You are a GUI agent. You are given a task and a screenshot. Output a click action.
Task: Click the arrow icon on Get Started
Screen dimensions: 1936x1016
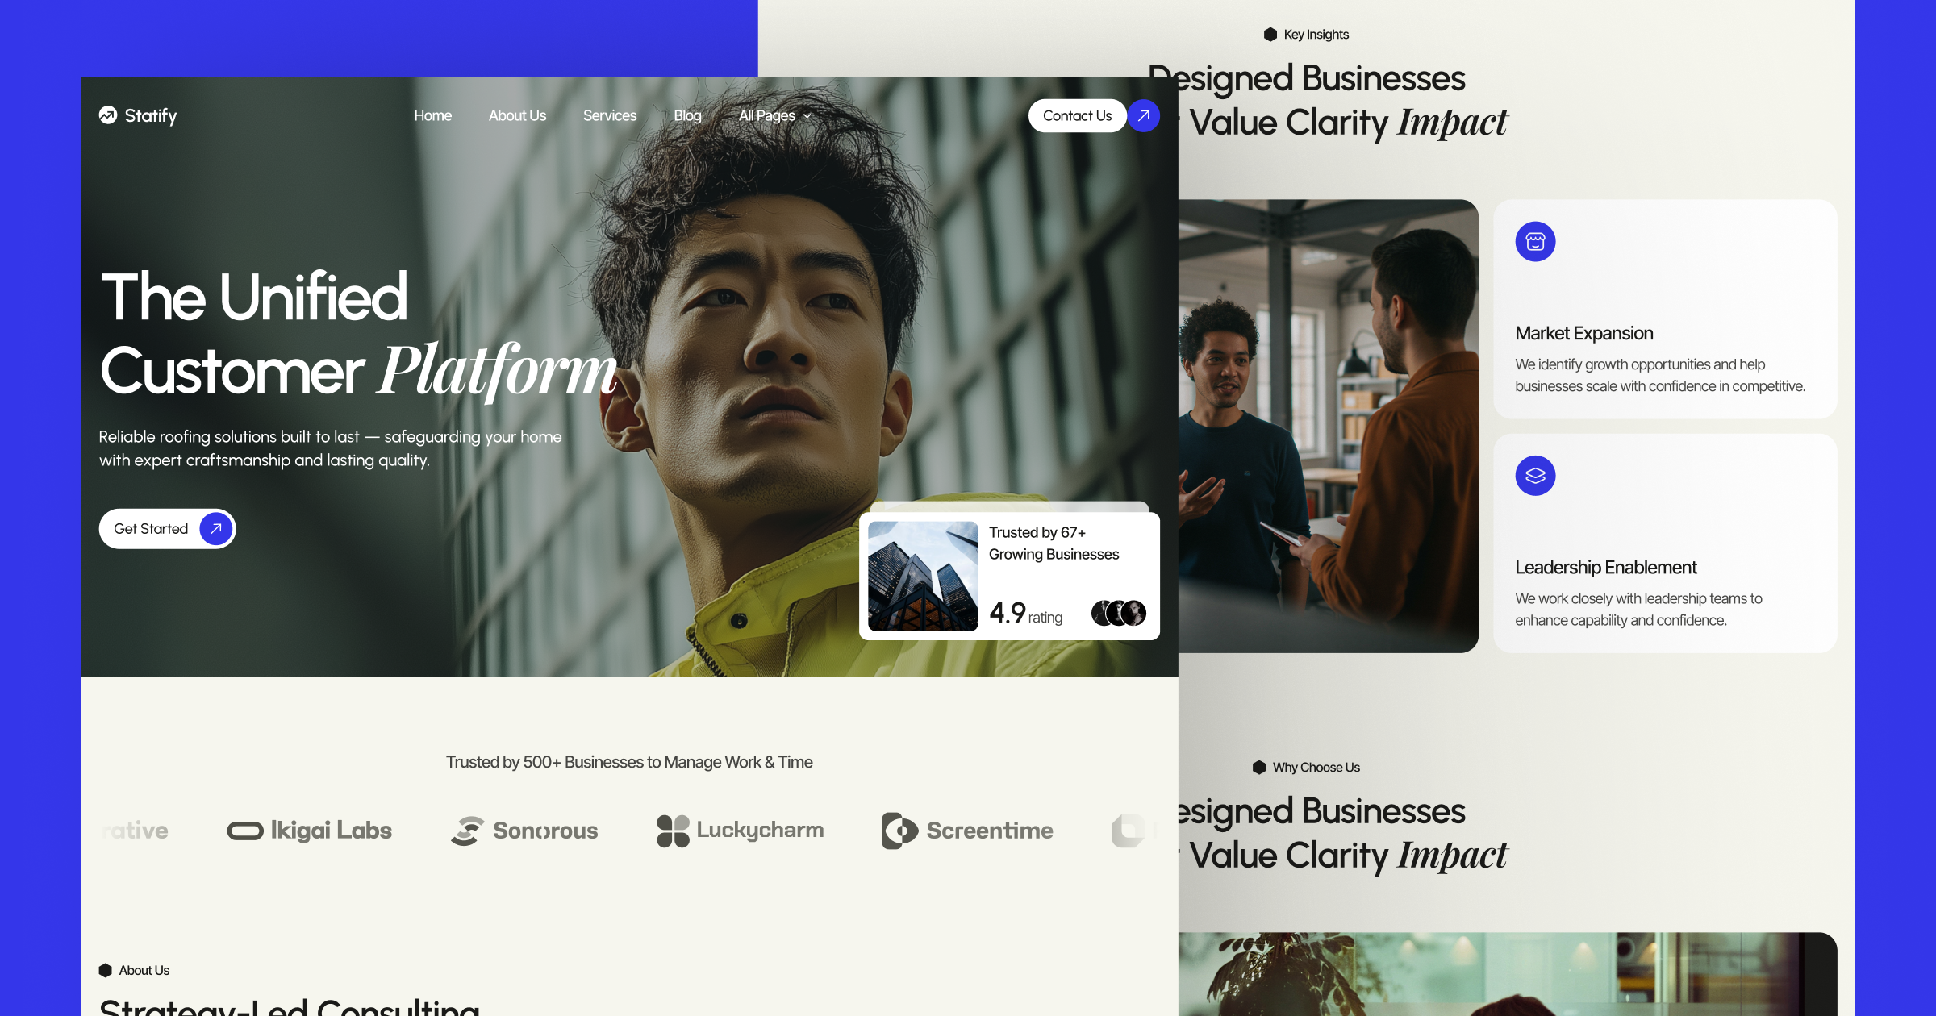(214, 528)
